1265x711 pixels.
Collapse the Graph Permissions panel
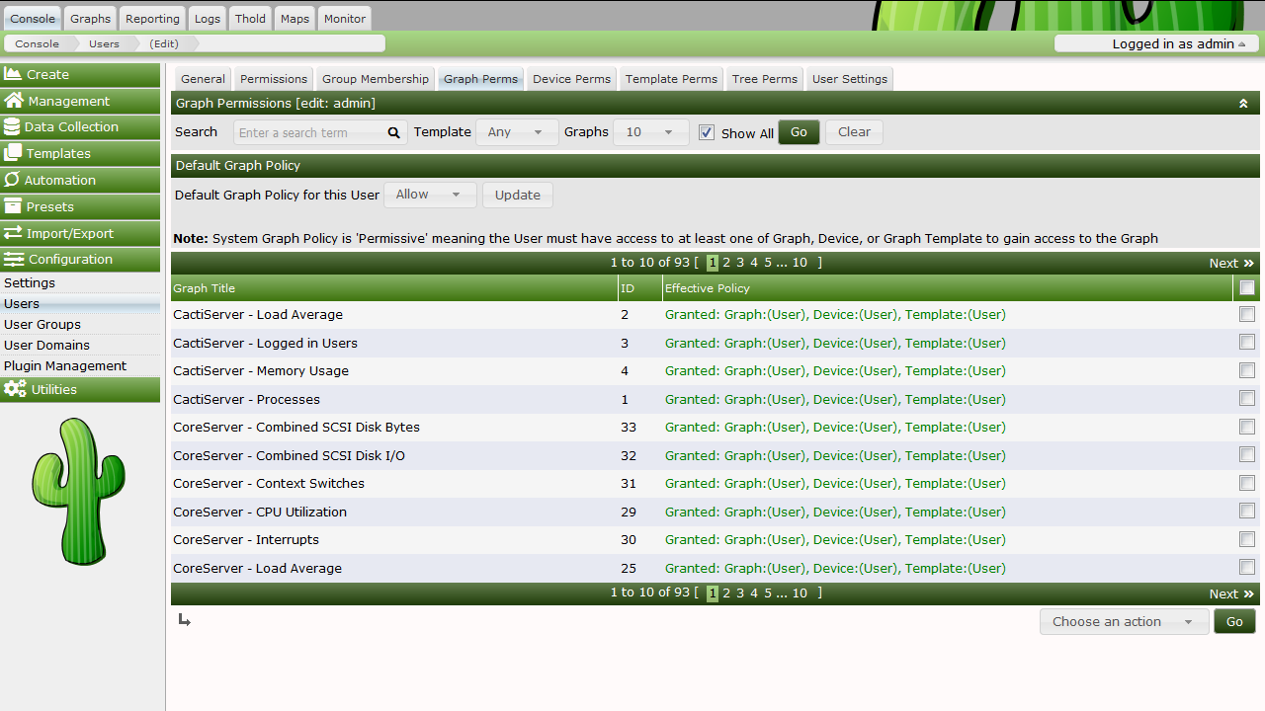click(1243, 104)
